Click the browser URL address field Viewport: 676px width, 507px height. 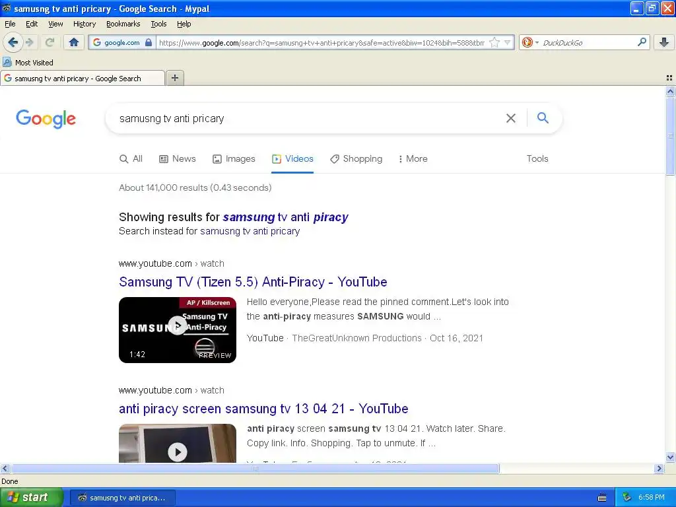321,43
